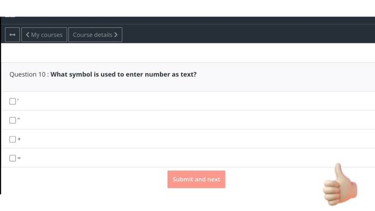Select the apostrophe answer label text
The width and height of the screenshot is (375, 211).
18,100
